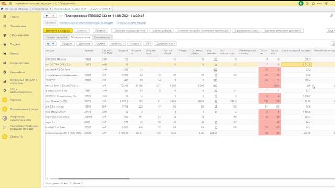Open the Дополнительно page tab
335x188 pixels.
point(102,37)
